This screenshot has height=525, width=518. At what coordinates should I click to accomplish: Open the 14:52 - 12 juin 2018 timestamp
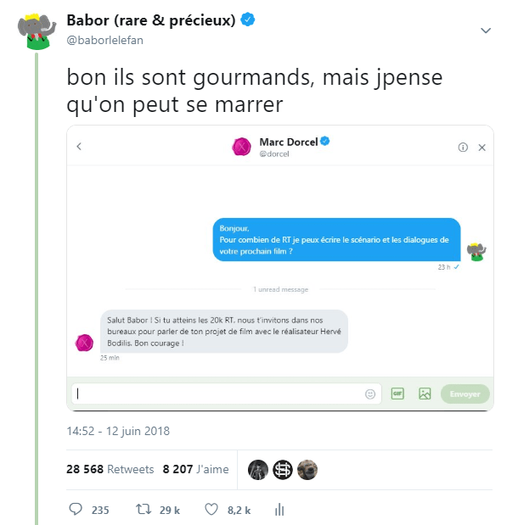[x=118, y=431]
